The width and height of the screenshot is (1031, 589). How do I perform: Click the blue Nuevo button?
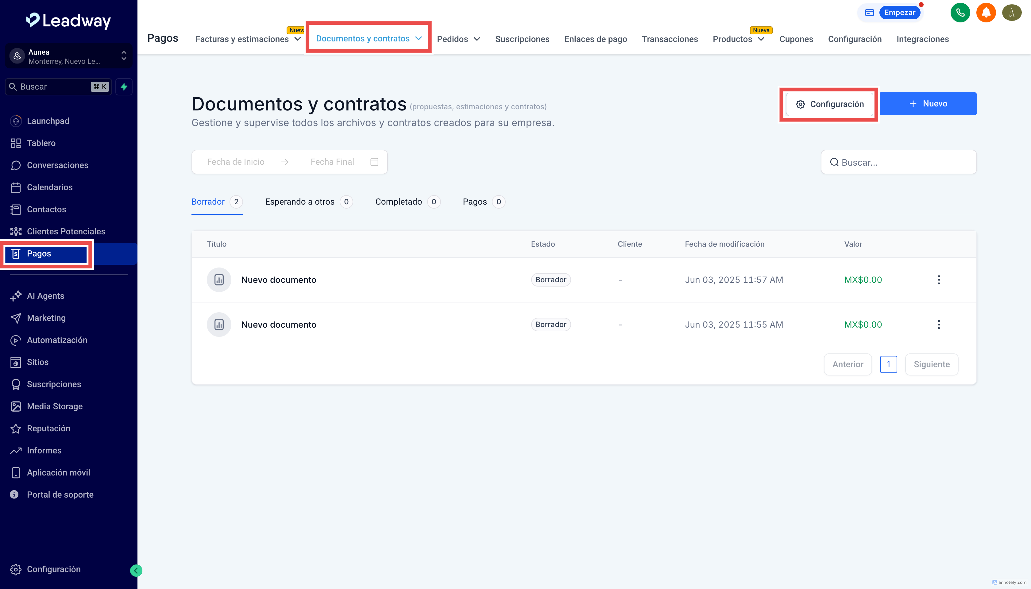coord(928,104)
